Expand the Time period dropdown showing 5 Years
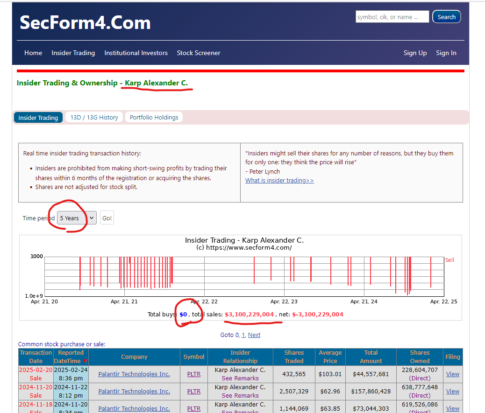 coord(77,218)
